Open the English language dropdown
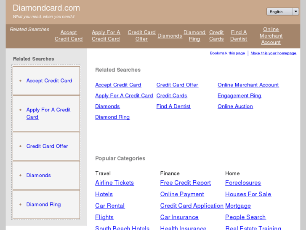The width and height of the screenshot is (306, 230). click(x=282, y=11)
